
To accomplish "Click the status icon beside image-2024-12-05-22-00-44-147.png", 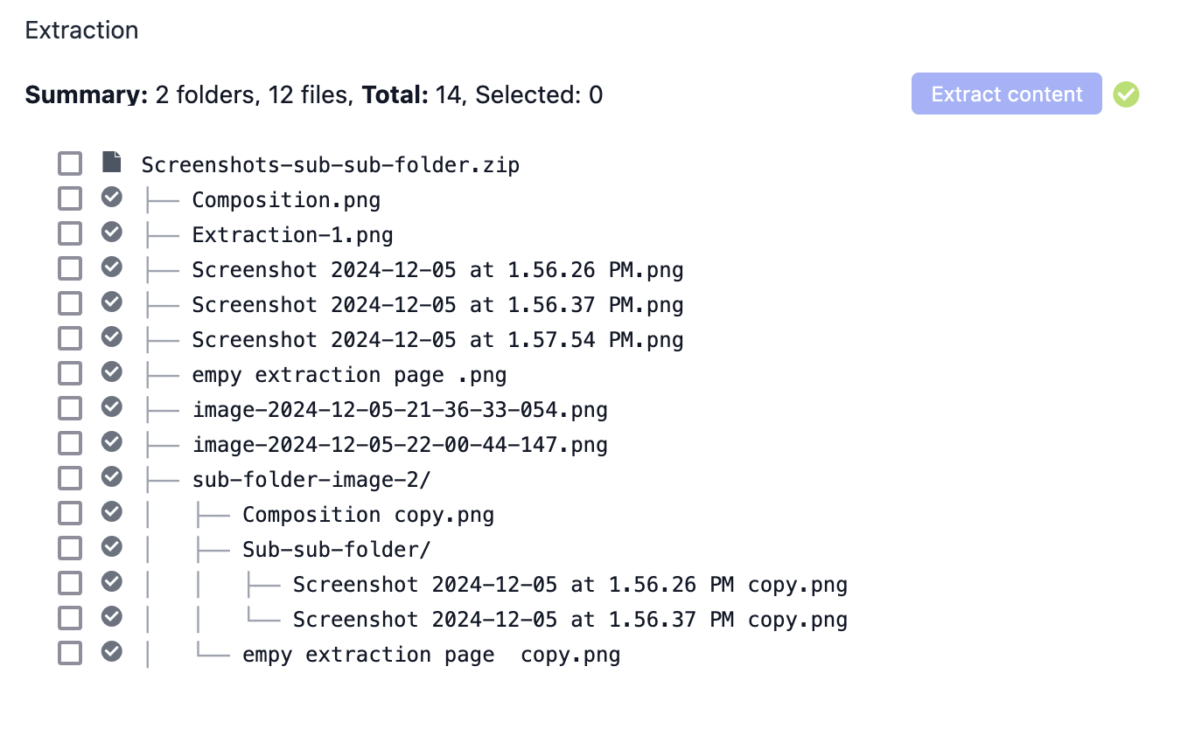I will (x=111, y=442).
